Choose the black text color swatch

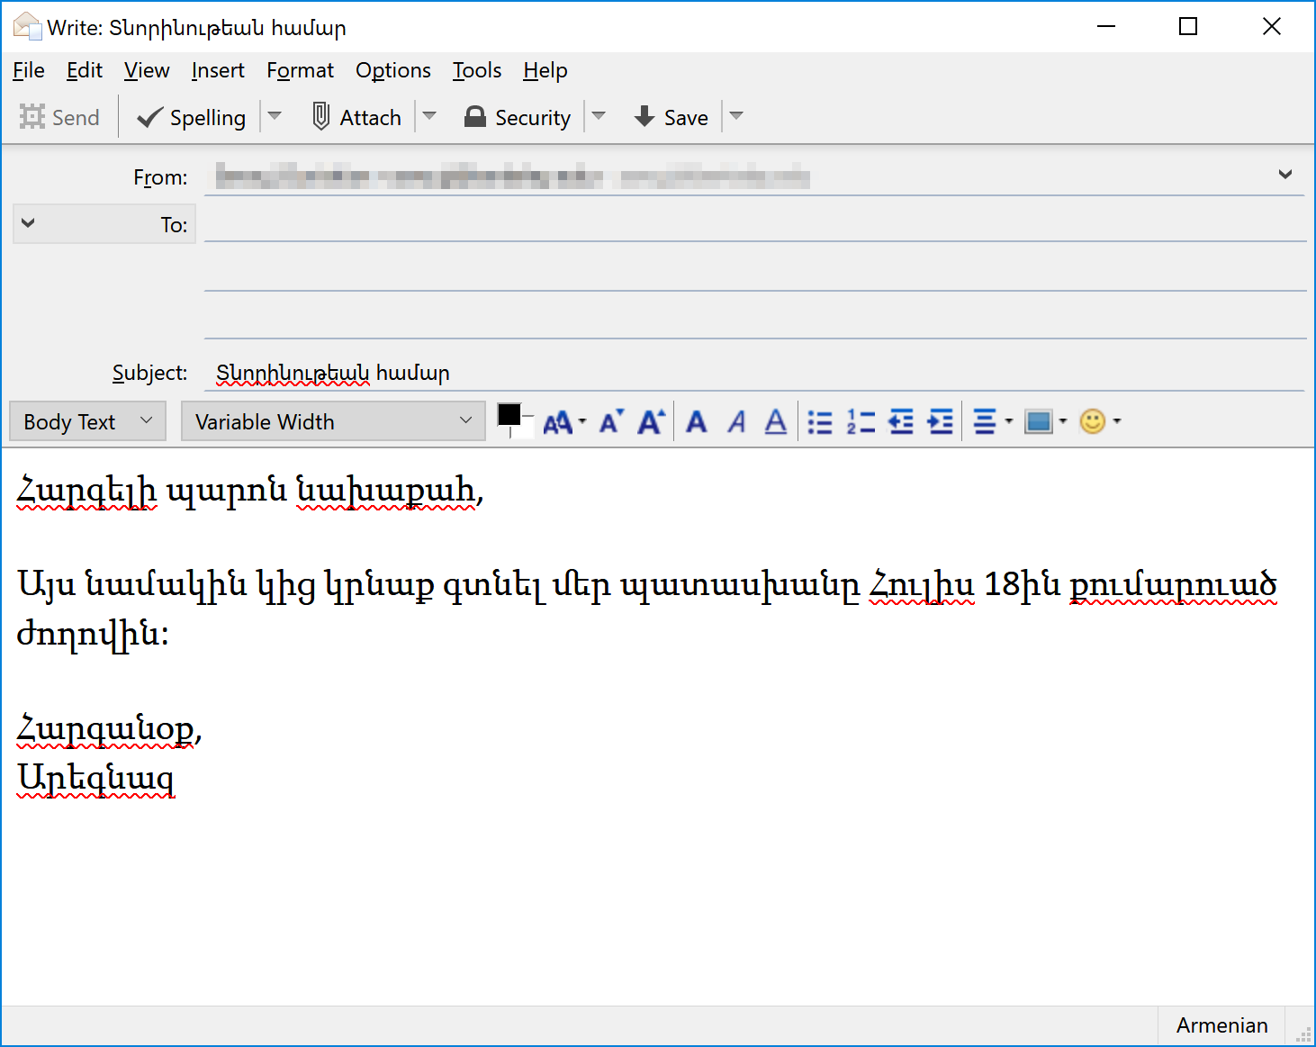(x=509, y=414)
